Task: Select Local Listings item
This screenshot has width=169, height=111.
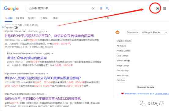Action: point(123,56)
